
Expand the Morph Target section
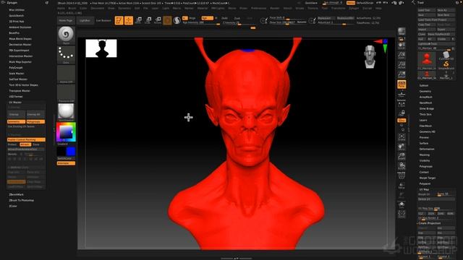coord(428,178)
